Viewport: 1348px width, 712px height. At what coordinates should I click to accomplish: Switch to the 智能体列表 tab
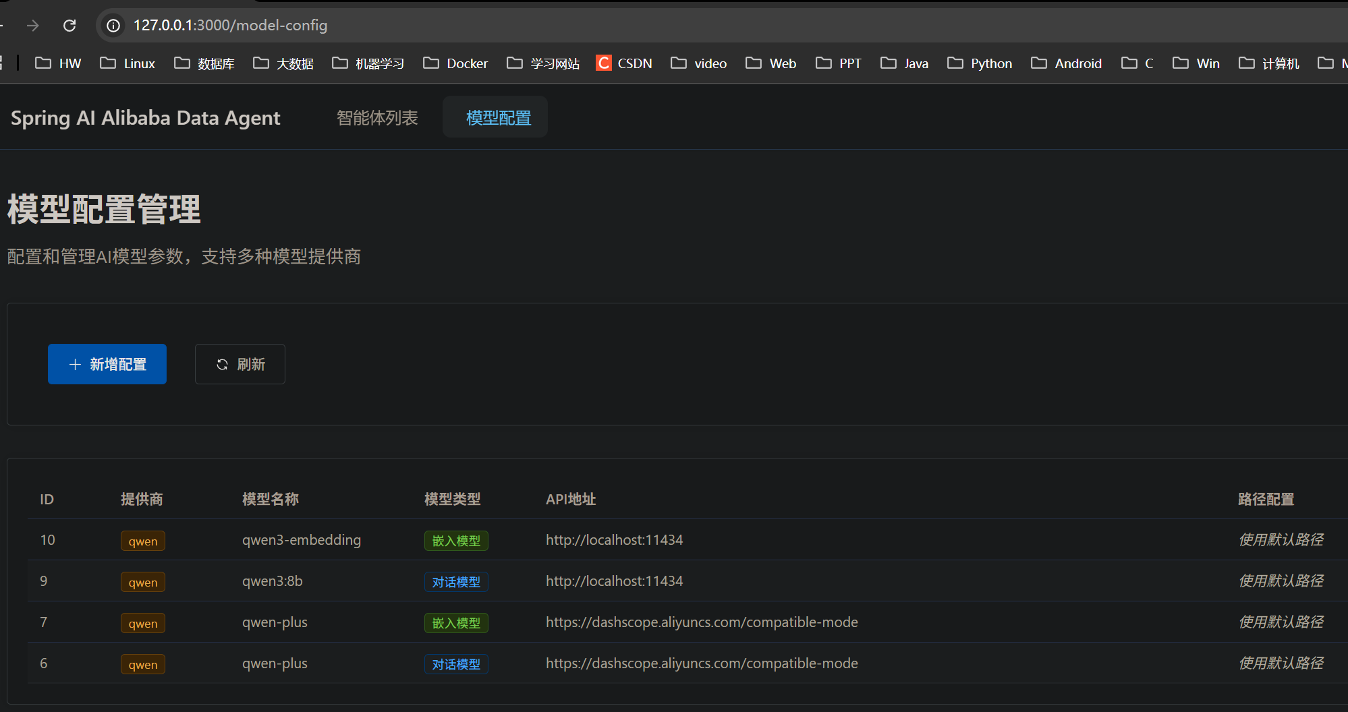(377, 117)
